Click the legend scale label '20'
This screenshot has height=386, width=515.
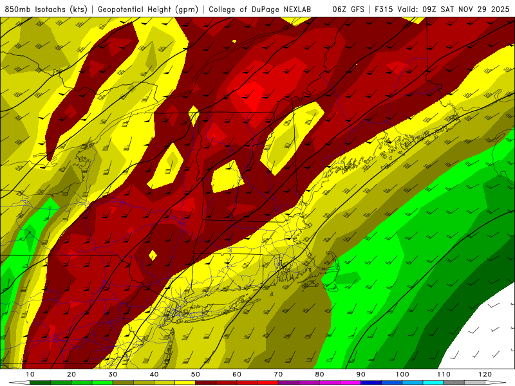71,374
